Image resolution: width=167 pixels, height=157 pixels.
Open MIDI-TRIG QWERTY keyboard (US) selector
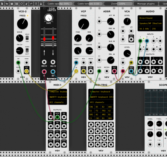click(101, 97)
